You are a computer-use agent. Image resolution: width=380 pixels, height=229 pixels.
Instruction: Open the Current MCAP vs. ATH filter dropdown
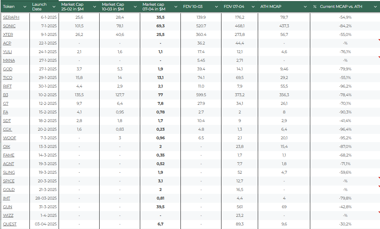[375, 7]
